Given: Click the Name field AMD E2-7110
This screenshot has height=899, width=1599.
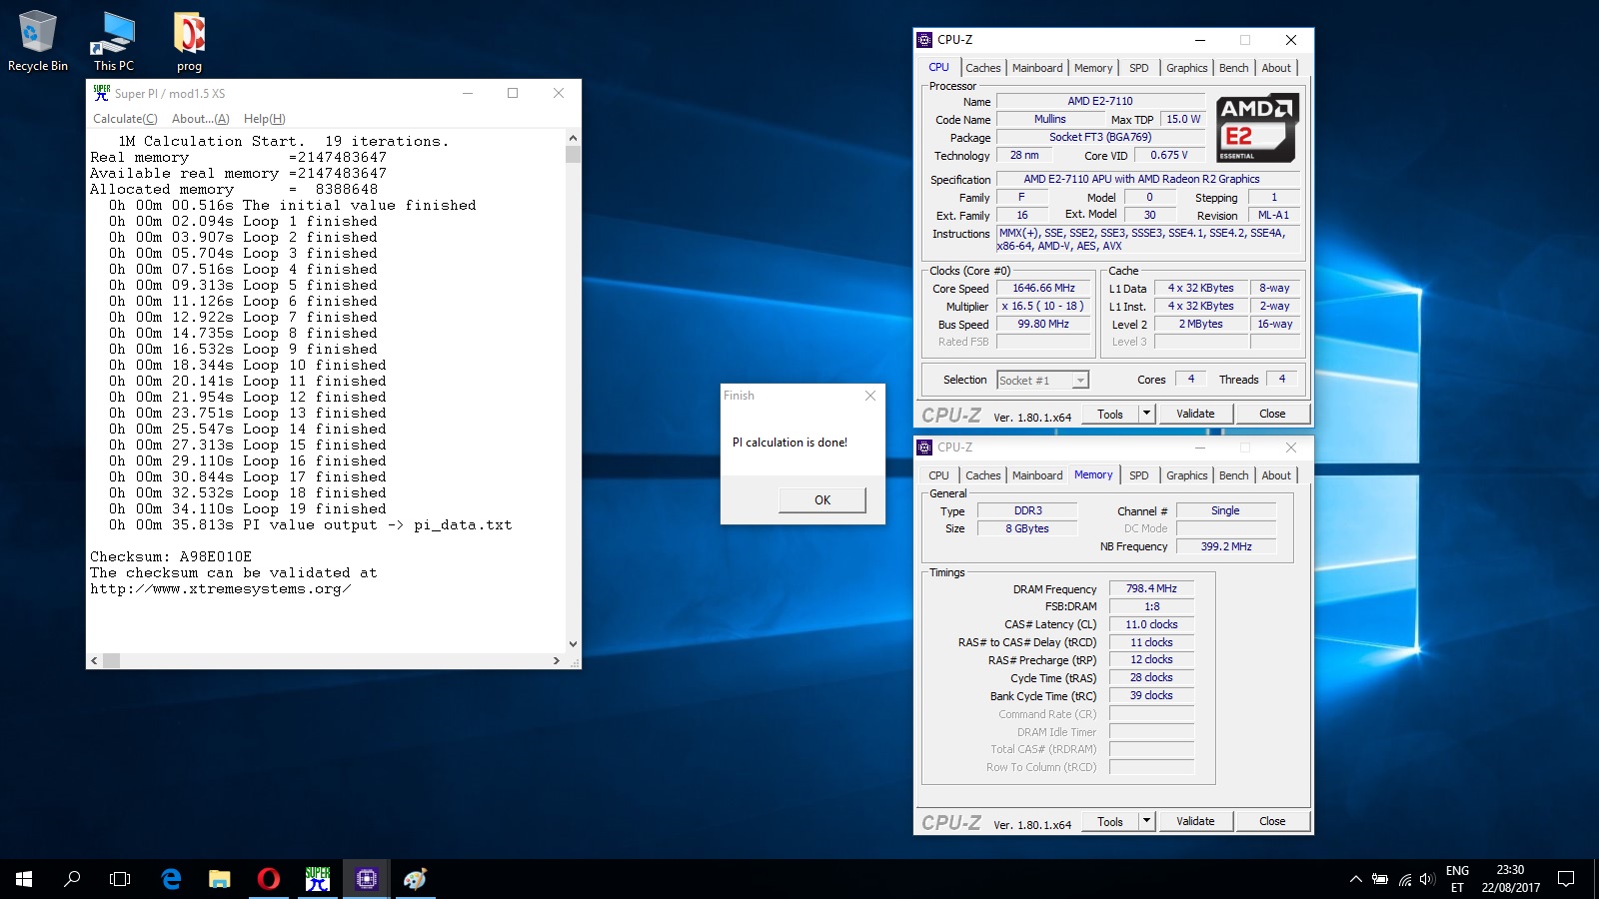Looking at the screenshot, I should tap(1100, 101).
